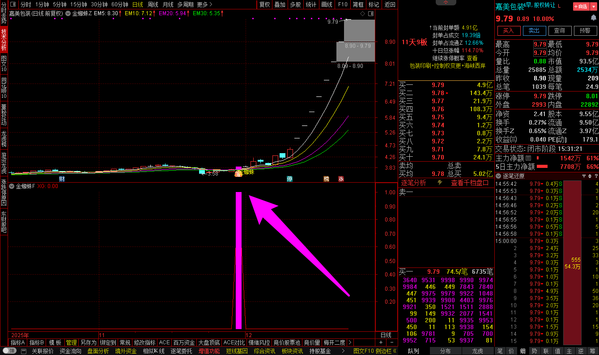The height and width of the screenshot is (355, 599).
Task: Select the 1分钟 period
Action: [x=42, y=4]
